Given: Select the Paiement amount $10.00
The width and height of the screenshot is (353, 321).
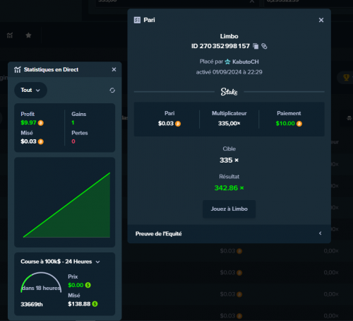Looking at the screenshot, I should 285,123.
